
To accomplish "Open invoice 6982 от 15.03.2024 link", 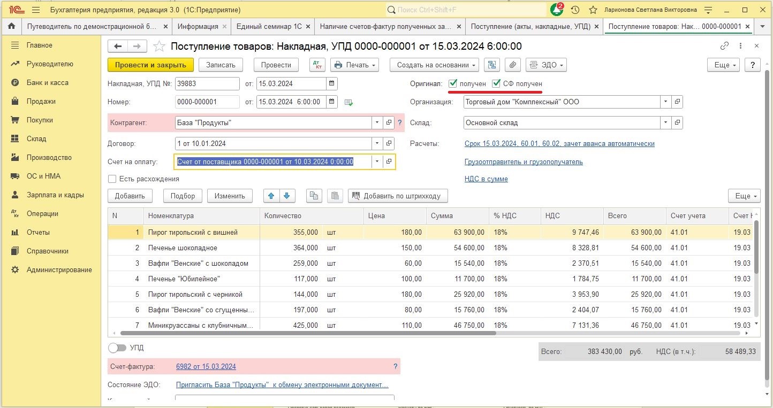I will pyautogui.click(x=206, y=367).
